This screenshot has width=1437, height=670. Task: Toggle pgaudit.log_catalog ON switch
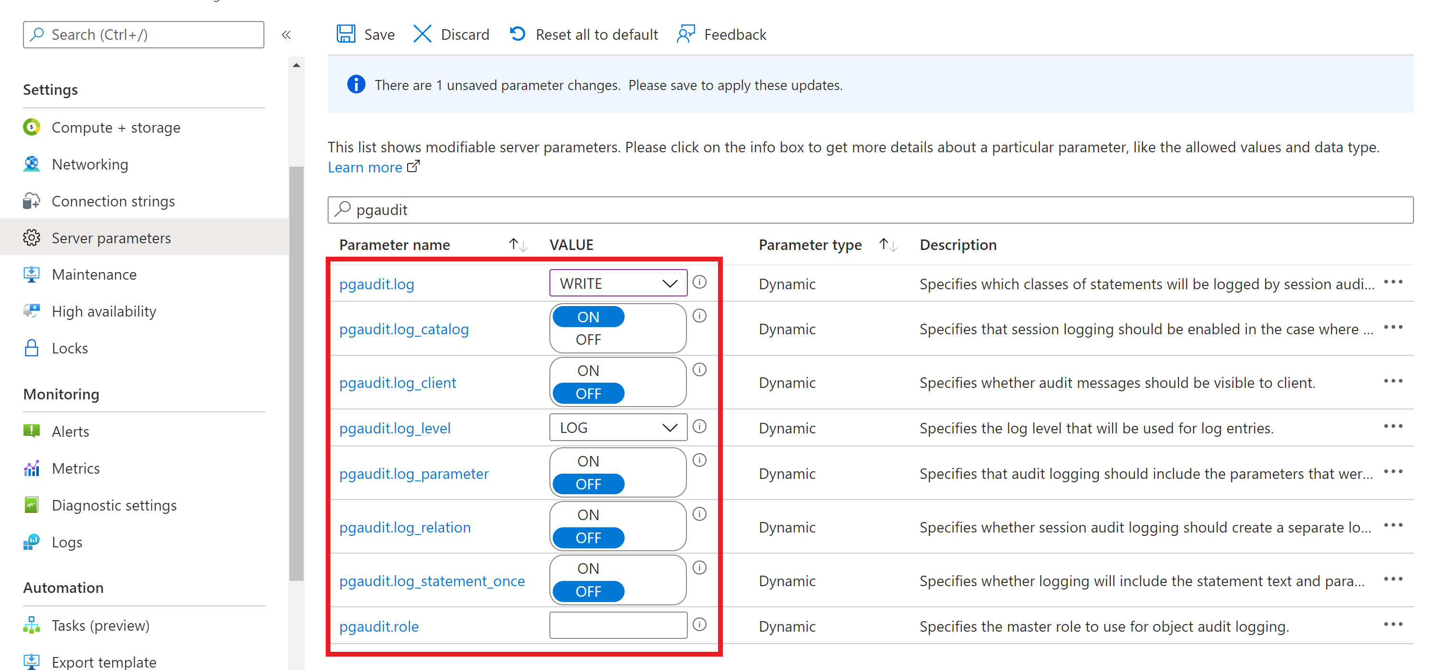(587, 317)
